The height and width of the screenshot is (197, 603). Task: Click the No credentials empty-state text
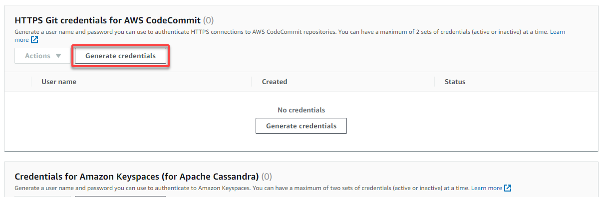[301, 110]
